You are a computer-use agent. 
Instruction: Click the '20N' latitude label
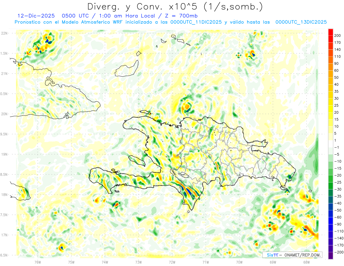coord(5,114)
